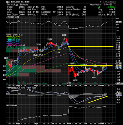Viewport: 123px width, 125px height.
Task: Click the 'INST (Daily)' price legend
Action: [x=15, y=35]
